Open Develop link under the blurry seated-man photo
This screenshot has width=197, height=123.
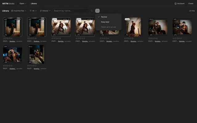pos(158,41)
